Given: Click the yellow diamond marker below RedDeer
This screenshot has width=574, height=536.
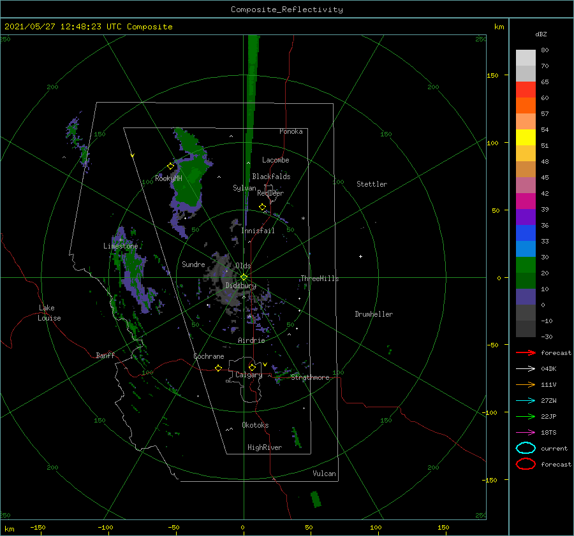Looking at the screenshot, I should coord(263,207).
